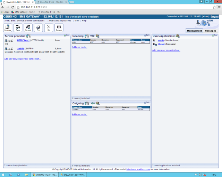Open the OzekiNG 4.11.0 bookmark
This screenshot has height=177, width=222.
tap(49, 12)
